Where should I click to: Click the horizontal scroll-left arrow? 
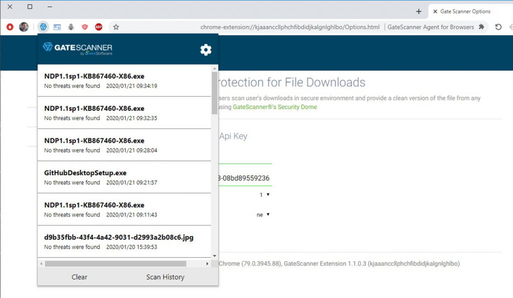[x=41, y=263]
